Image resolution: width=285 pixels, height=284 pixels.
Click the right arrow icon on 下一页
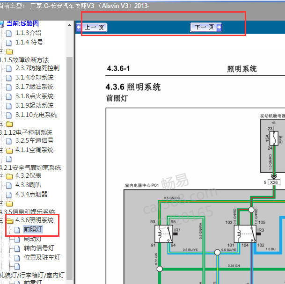pyautogui.click(x=219, y=28)
